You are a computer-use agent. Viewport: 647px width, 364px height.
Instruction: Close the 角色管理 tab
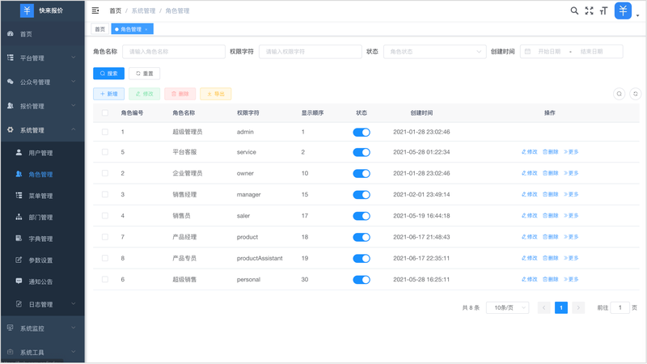[146, 29]
